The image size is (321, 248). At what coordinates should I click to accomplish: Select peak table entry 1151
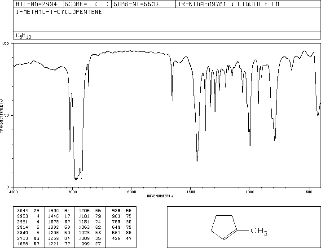[90, 222]
